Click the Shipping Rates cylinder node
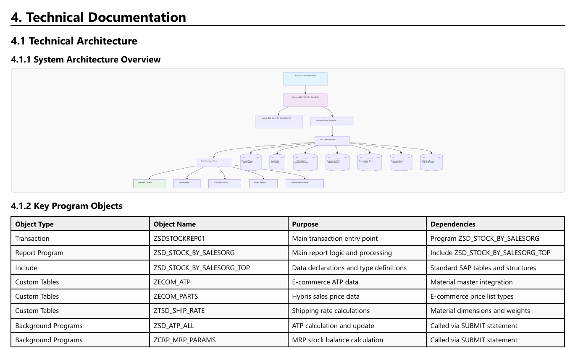 pyautogui.click(x=431, y=162)
